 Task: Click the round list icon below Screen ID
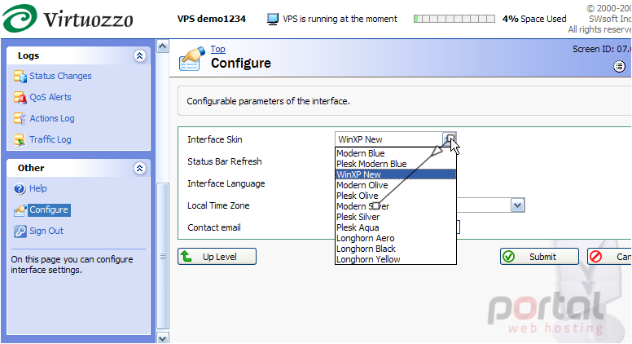(620, 67)
